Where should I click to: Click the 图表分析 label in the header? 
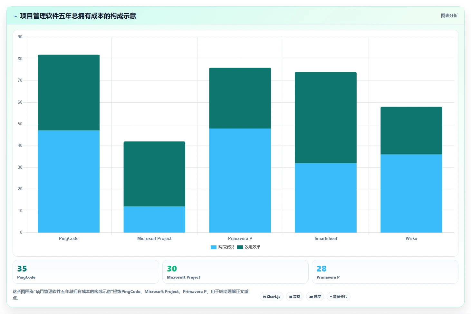[x=449, y=15]
